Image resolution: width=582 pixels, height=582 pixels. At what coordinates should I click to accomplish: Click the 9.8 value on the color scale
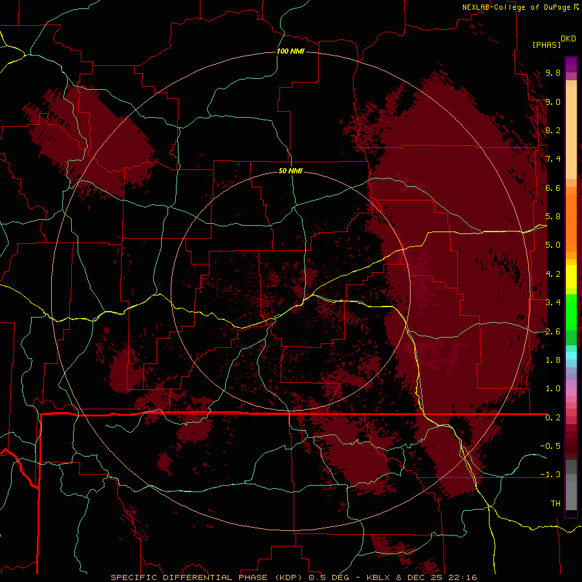[x=553, y=72]
